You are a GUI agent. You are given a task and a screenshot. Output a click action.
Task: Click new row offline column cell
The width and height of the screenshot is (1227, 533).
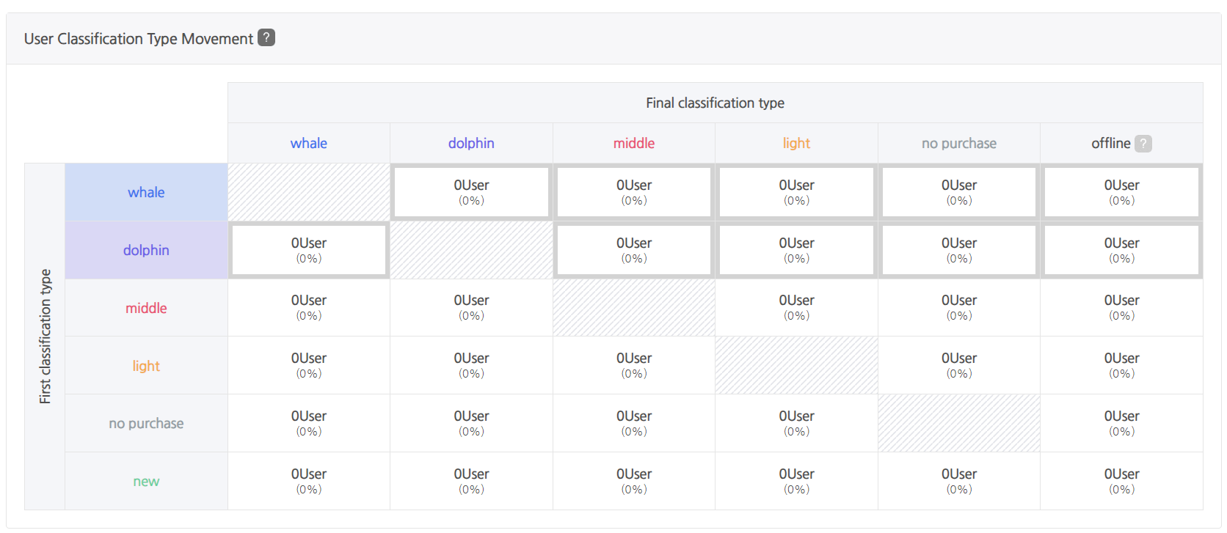pyautogui.click(x=1121, y=481)
